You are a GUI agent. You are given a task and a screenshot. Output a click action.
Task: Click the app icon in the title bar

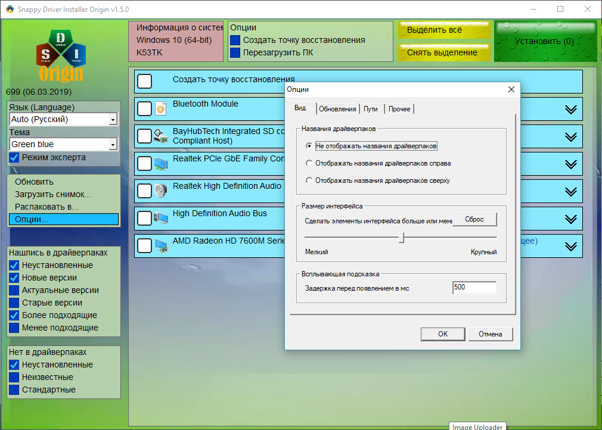[10, 9]
